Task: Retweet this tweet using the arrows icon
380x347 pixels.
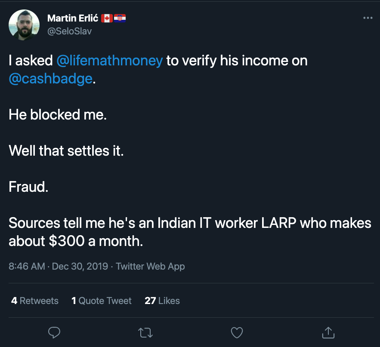Action: tap(145, 333)
